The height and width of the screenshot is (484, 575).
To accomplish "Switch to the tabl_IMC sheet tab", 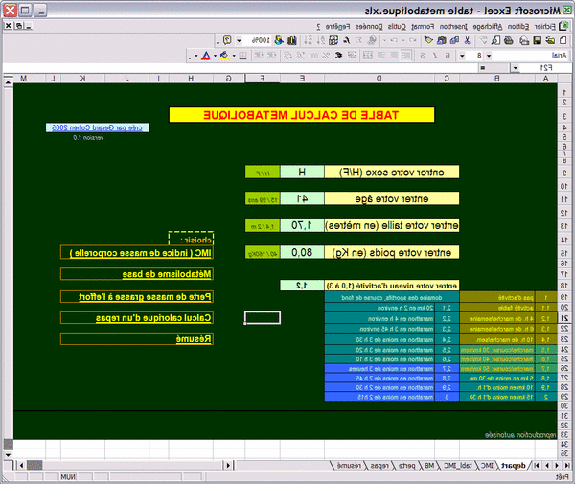I will [x=458, y=466].
